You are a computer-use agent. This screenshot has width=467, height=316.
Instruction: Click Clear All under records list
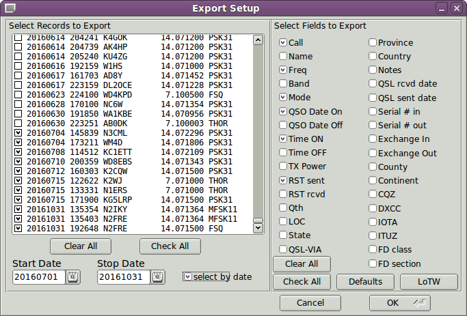(81, 246)
